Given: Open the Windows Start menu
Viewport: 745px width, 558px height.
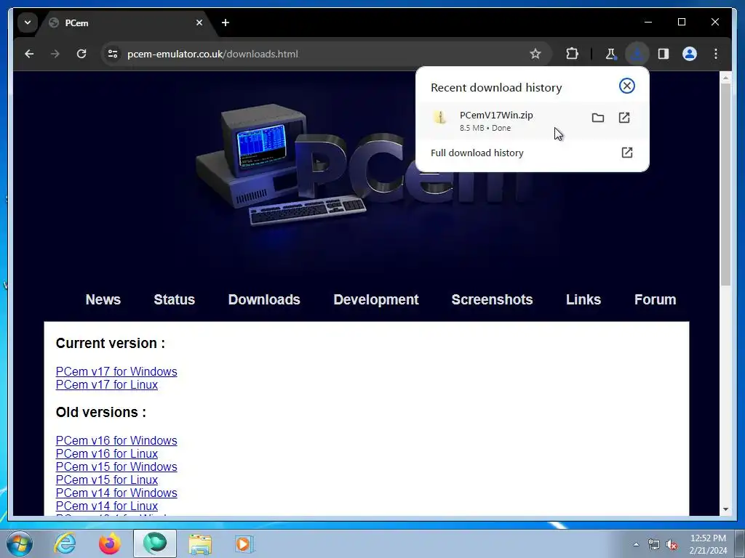Looking at the screenshot, I should pyautogui.click(x=20, y=543).
